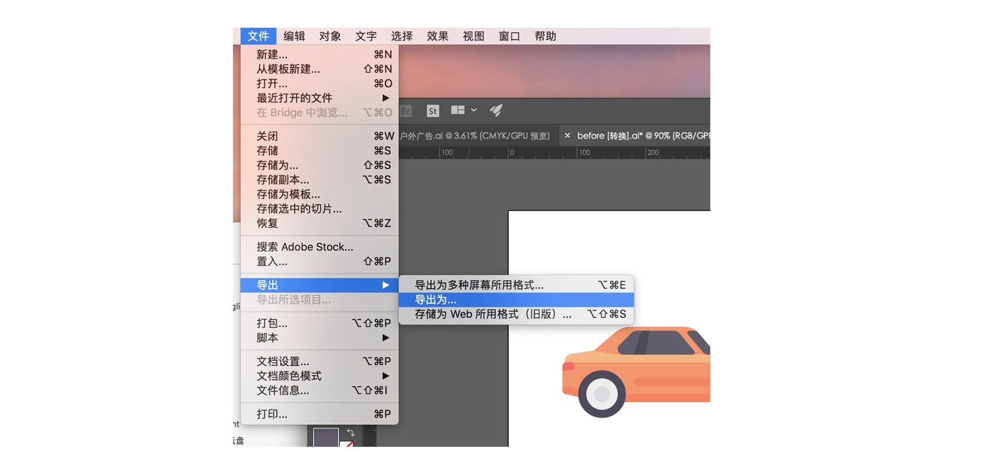Click the Arrange Documents layout icon

click(458, 110)
